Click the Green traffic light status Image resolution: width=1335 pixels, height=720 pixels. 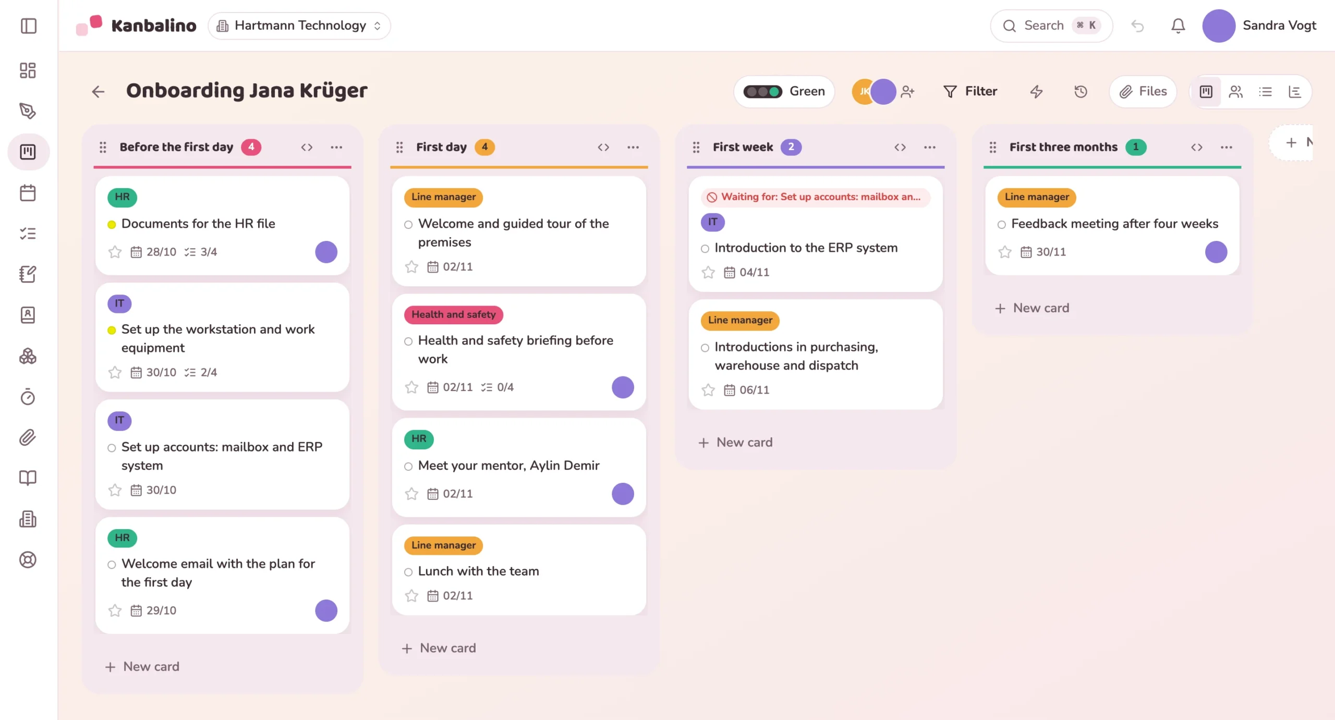point(784,92)
